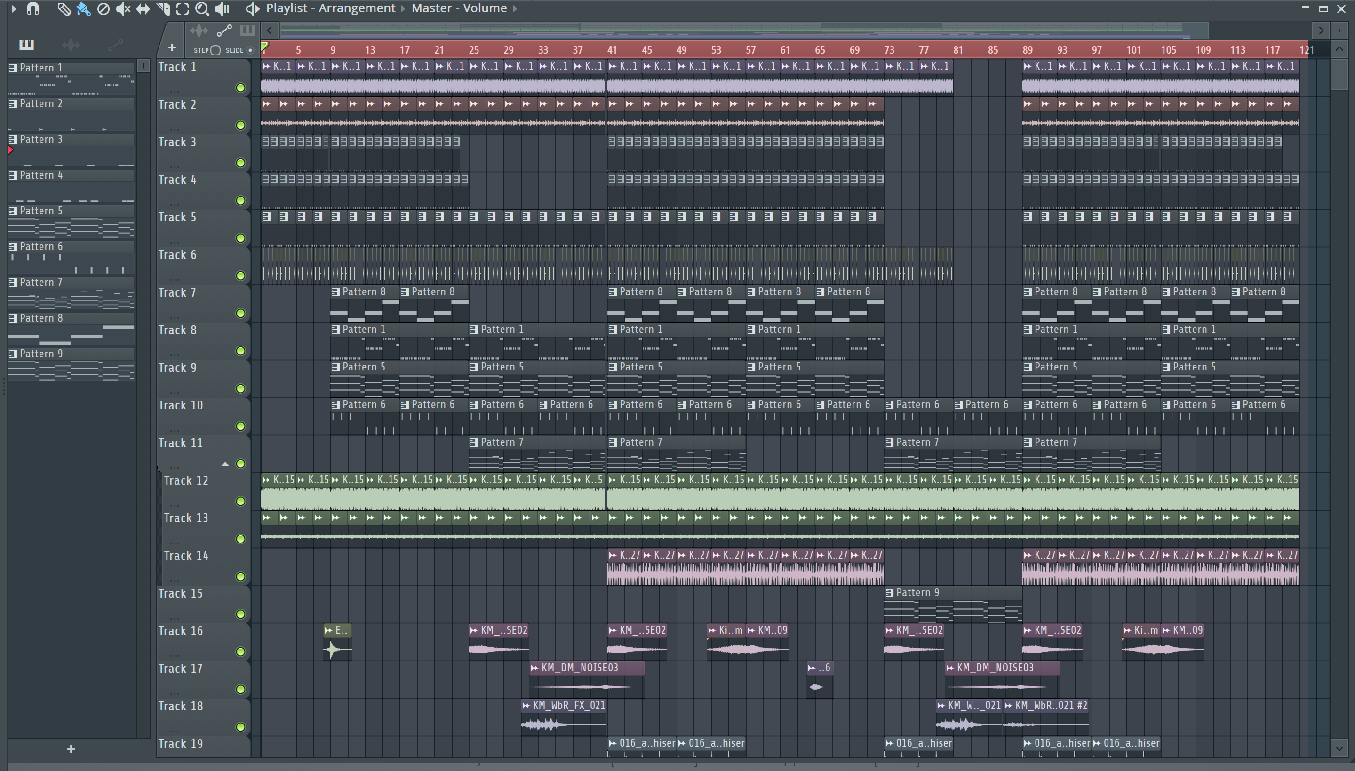Click the arrow after Master - Volume
The width and height of the screenshot is (1355, 771).
click(515, 8)
